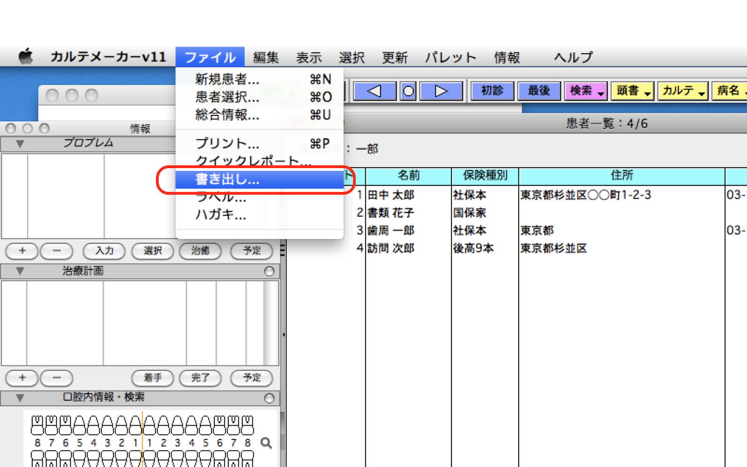Click the 完了 button in treatment plan
The height and width of the screenshot is (467, 747).
pyautogui.click(x=200, y=377)
